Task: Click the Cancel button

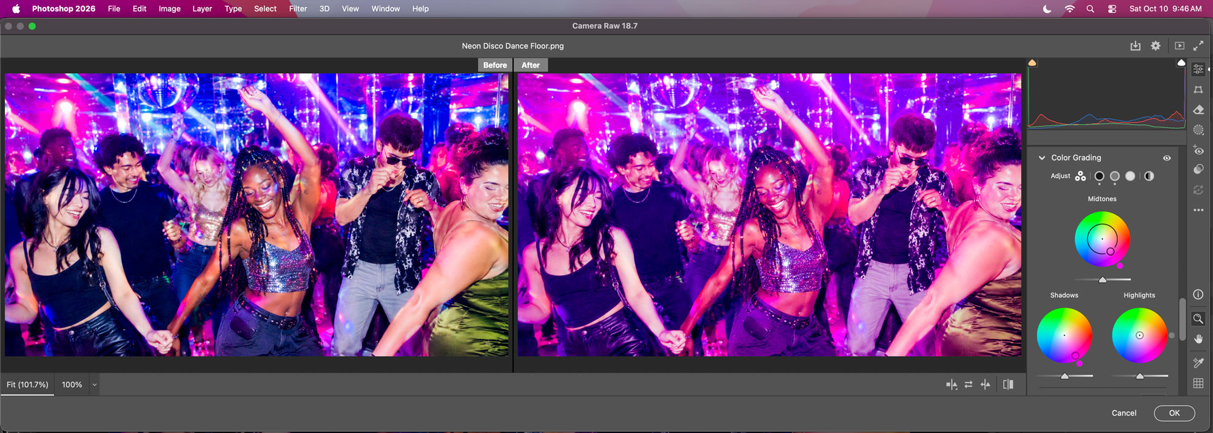Action: coord(1124,413)
